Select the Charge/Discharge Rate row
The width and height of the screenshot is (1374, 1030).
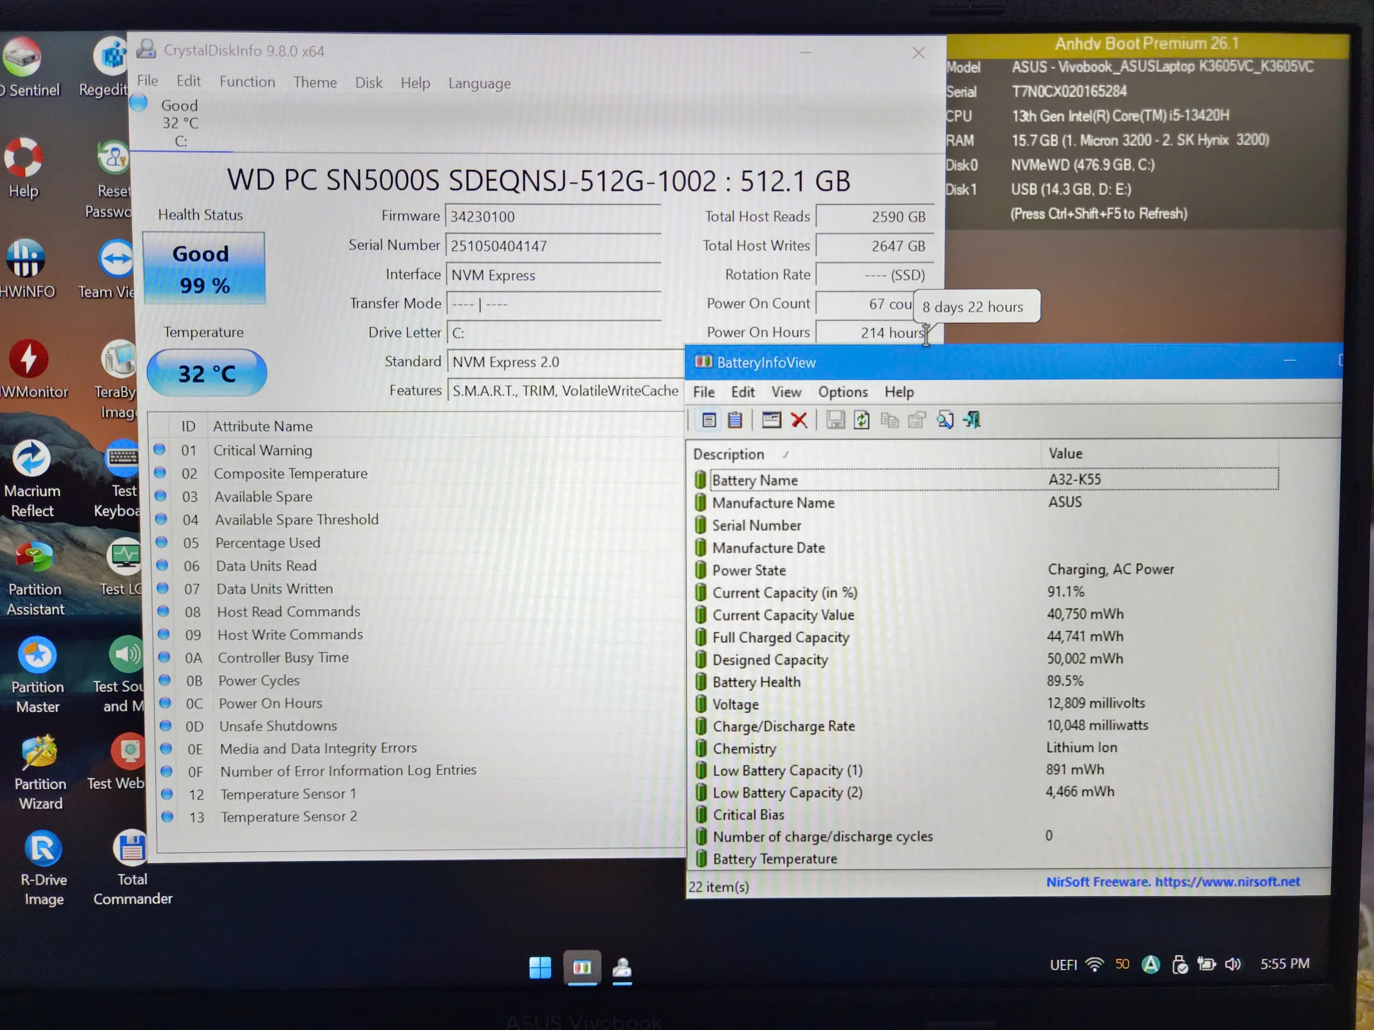986,726
